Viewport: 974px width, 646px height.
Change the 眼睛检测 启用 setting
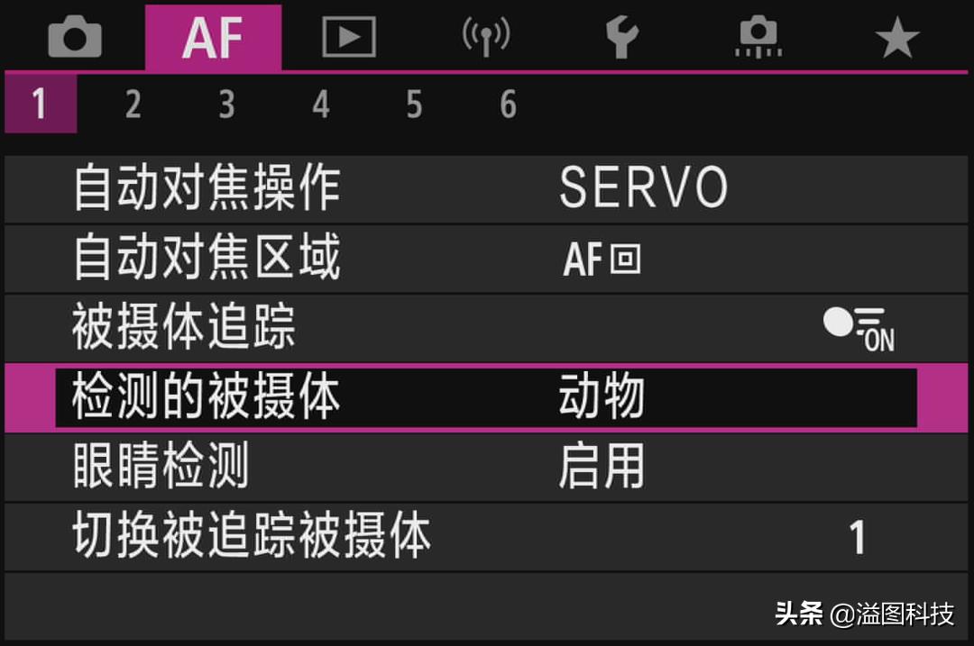[602, 467]
